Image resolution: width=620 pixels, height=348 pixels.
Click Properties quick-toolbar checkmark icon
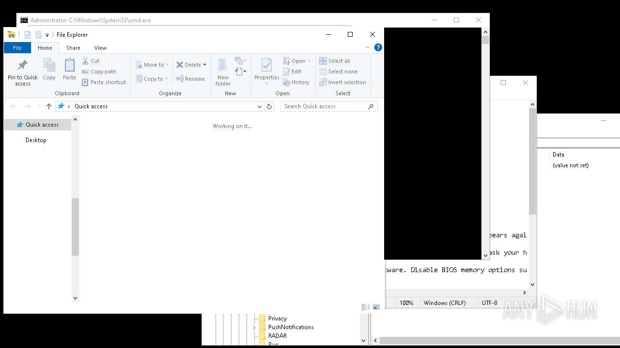28,35
